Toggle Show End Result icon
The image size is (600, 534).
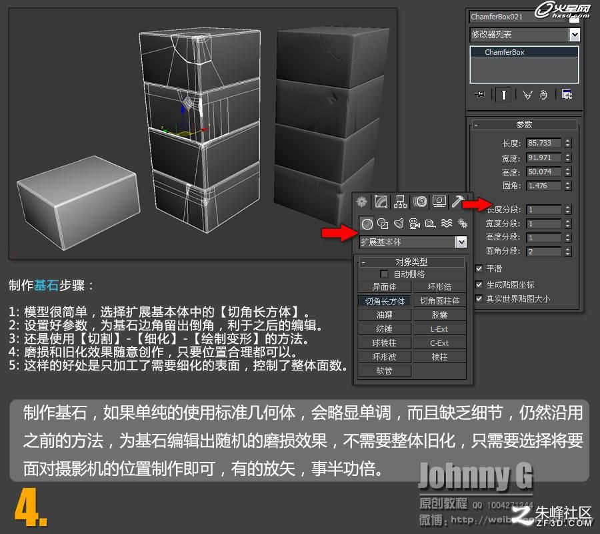503,95
